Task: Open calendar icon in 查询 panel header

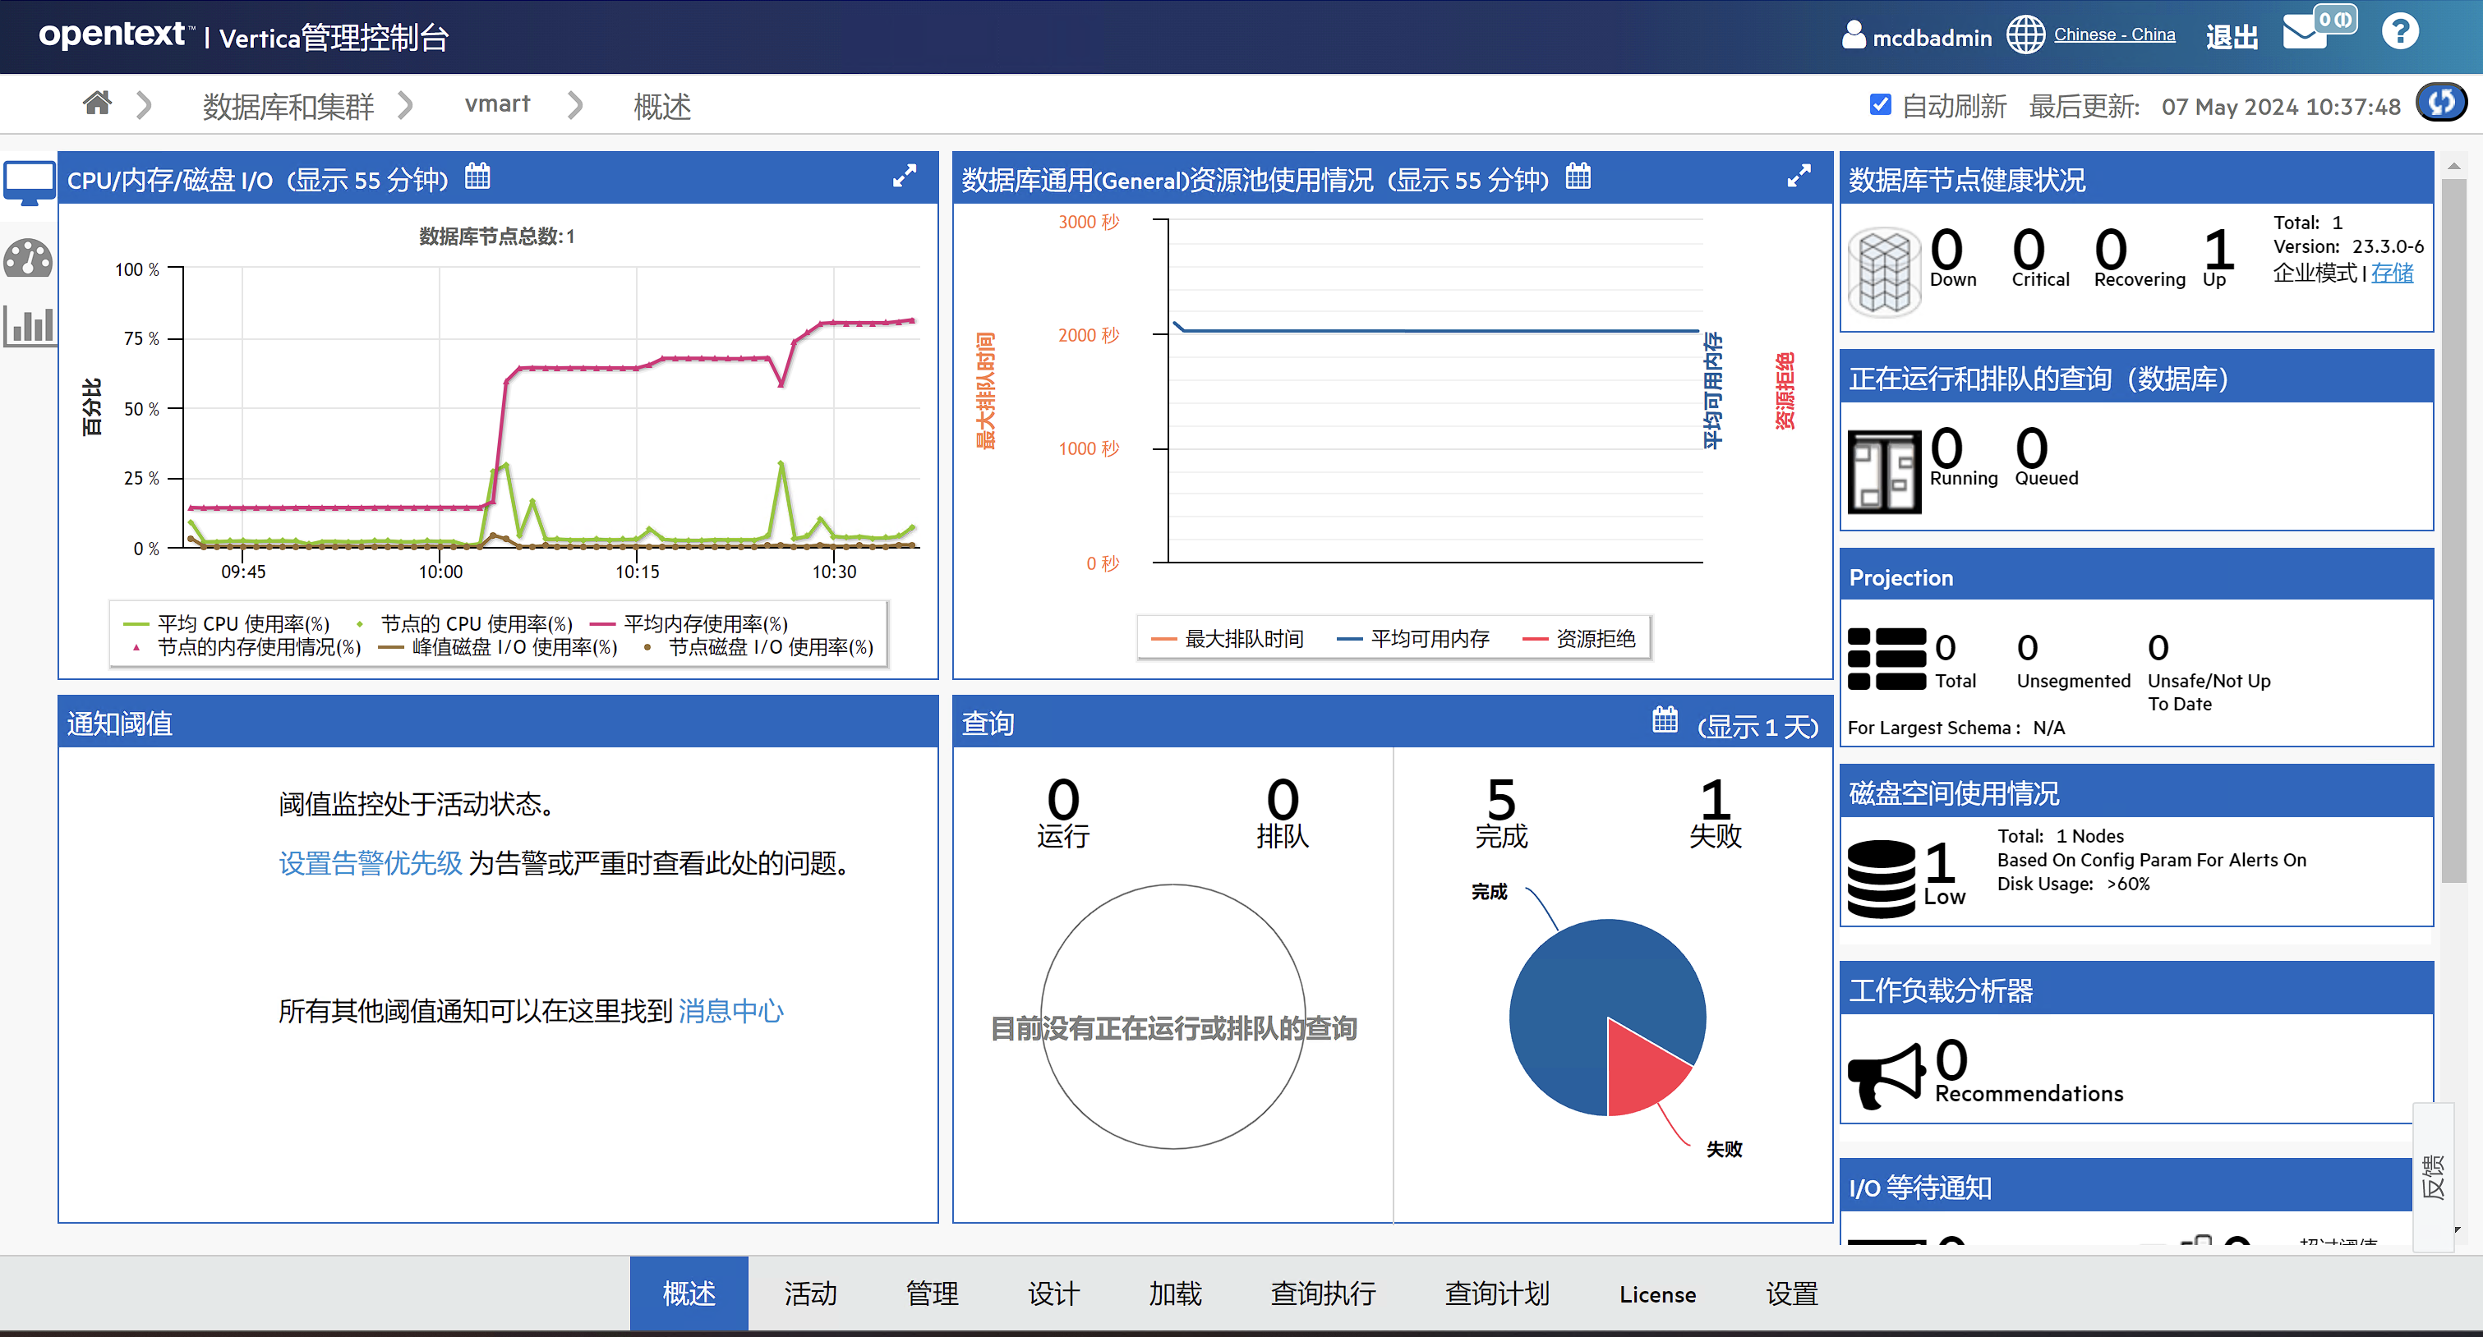Action: click(x=1665, y=720)
